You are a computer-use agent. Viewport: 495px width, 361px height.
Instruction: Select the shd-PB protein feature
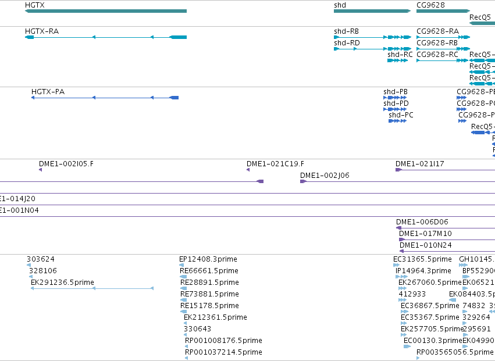coord(395,98)
